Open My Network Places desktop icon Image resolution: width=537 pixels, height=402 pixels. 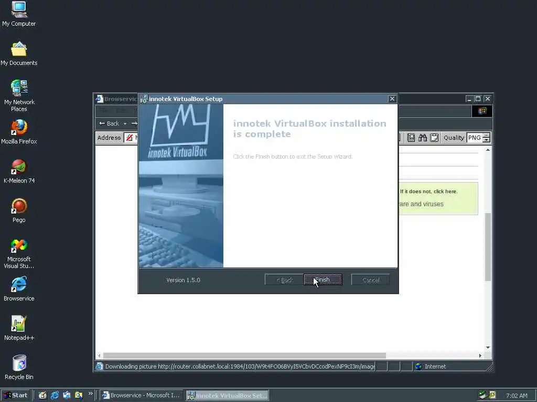coord(19,96)
